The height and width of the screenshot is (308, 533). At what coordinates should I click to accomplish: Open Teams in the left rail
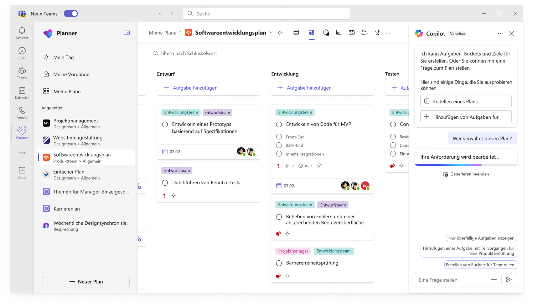tap(22, 73)
